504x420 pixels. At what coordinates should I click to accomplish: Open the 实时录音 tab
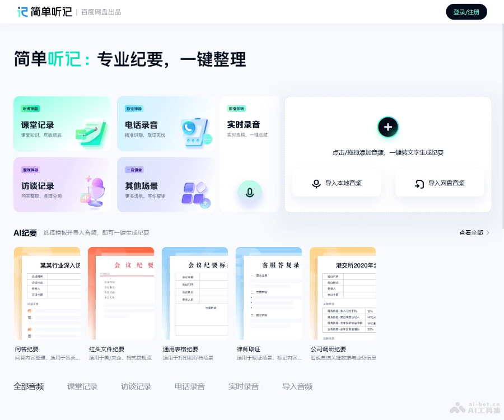click(x=243, y=386)
